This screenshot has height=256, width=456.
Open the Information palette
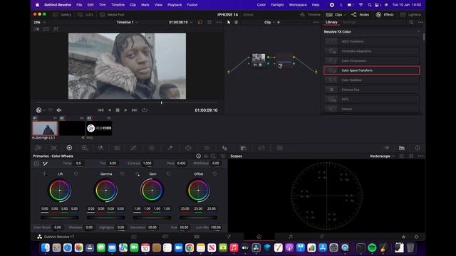pos(418,148)
